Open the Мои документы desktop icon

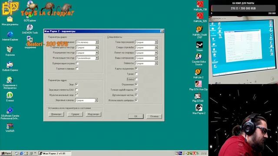[x=10, y=20]
